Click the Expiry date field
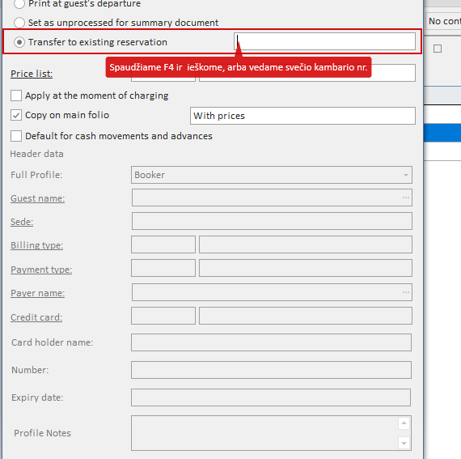 coord(271,397)
